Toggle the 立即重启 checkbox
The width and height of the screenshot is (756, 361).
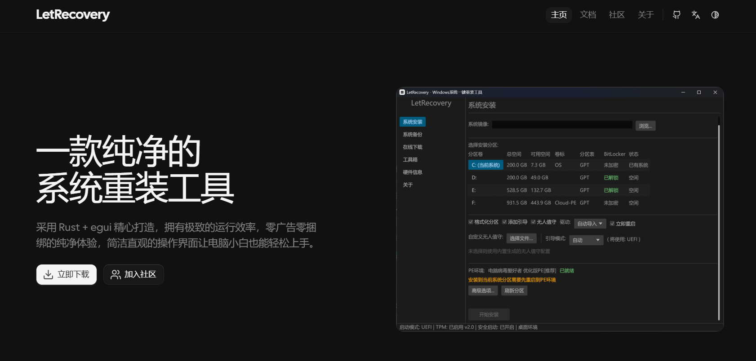click(x=612, y=224)
